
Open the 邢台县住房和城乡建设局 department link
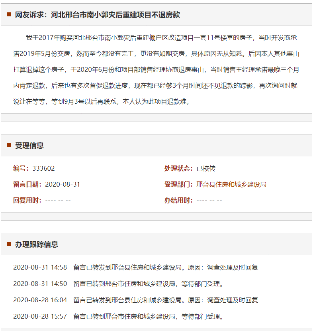(231, 184)
